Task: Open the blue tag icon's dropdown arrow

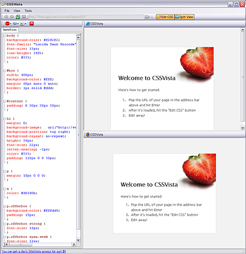Action: coord(18,24)
